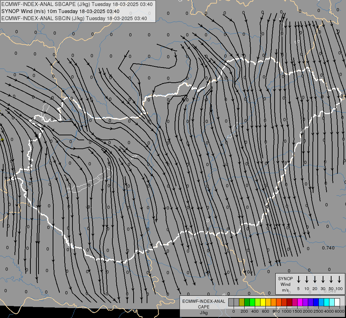This screenshot has height=318, width=346.
Task: Click the purple CAPE legend swatch
Action: tap(305, 302)
